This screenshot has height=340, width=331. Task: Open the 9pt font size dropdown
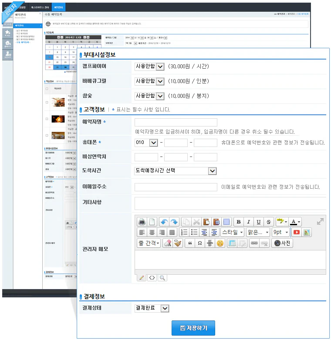pos(281,233)
